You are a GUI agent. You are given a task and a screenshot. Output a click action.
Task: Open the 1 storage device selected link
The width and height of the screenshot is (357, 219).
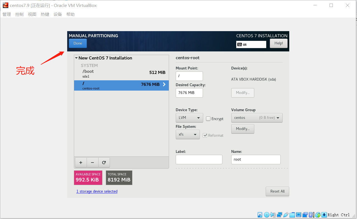click(97, 191)
